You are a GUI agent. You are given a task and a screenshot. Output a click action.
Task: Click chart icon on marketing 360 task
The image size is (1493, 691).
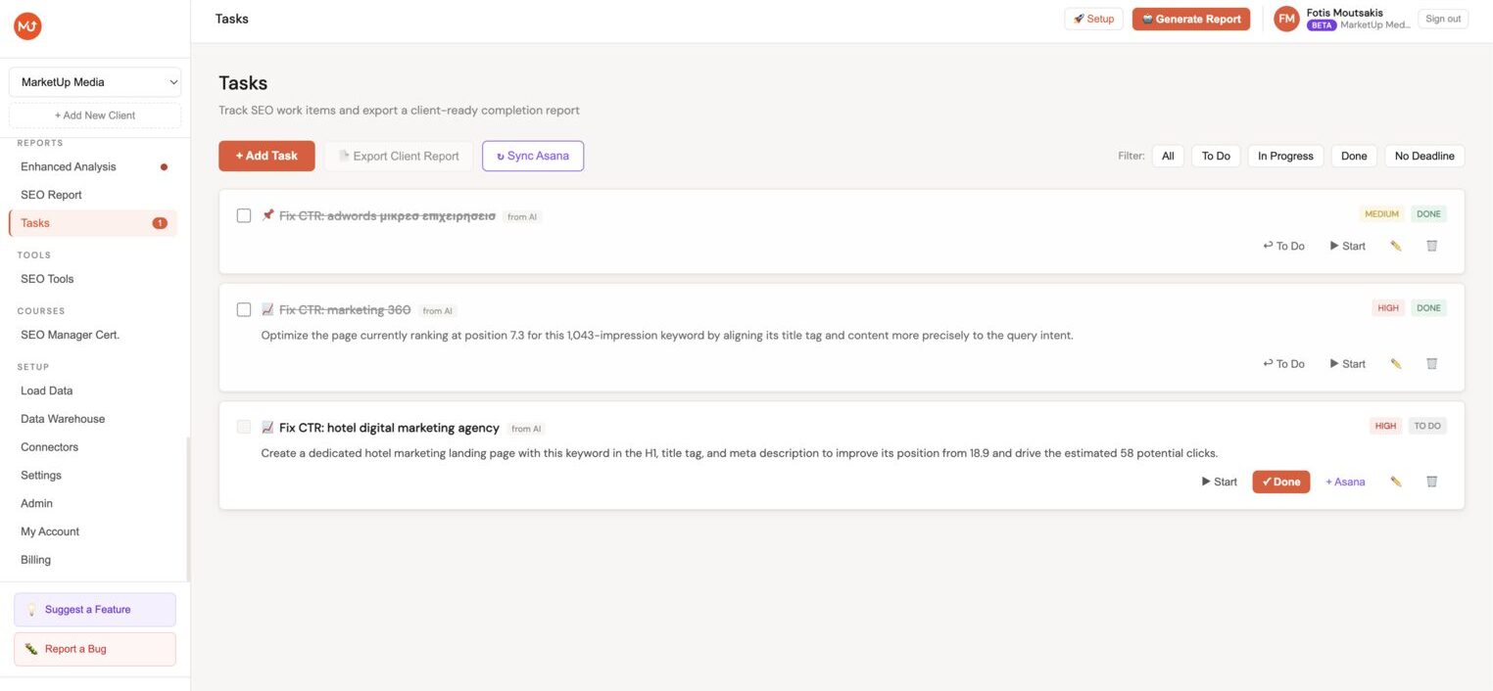click(x=267, y=309)
